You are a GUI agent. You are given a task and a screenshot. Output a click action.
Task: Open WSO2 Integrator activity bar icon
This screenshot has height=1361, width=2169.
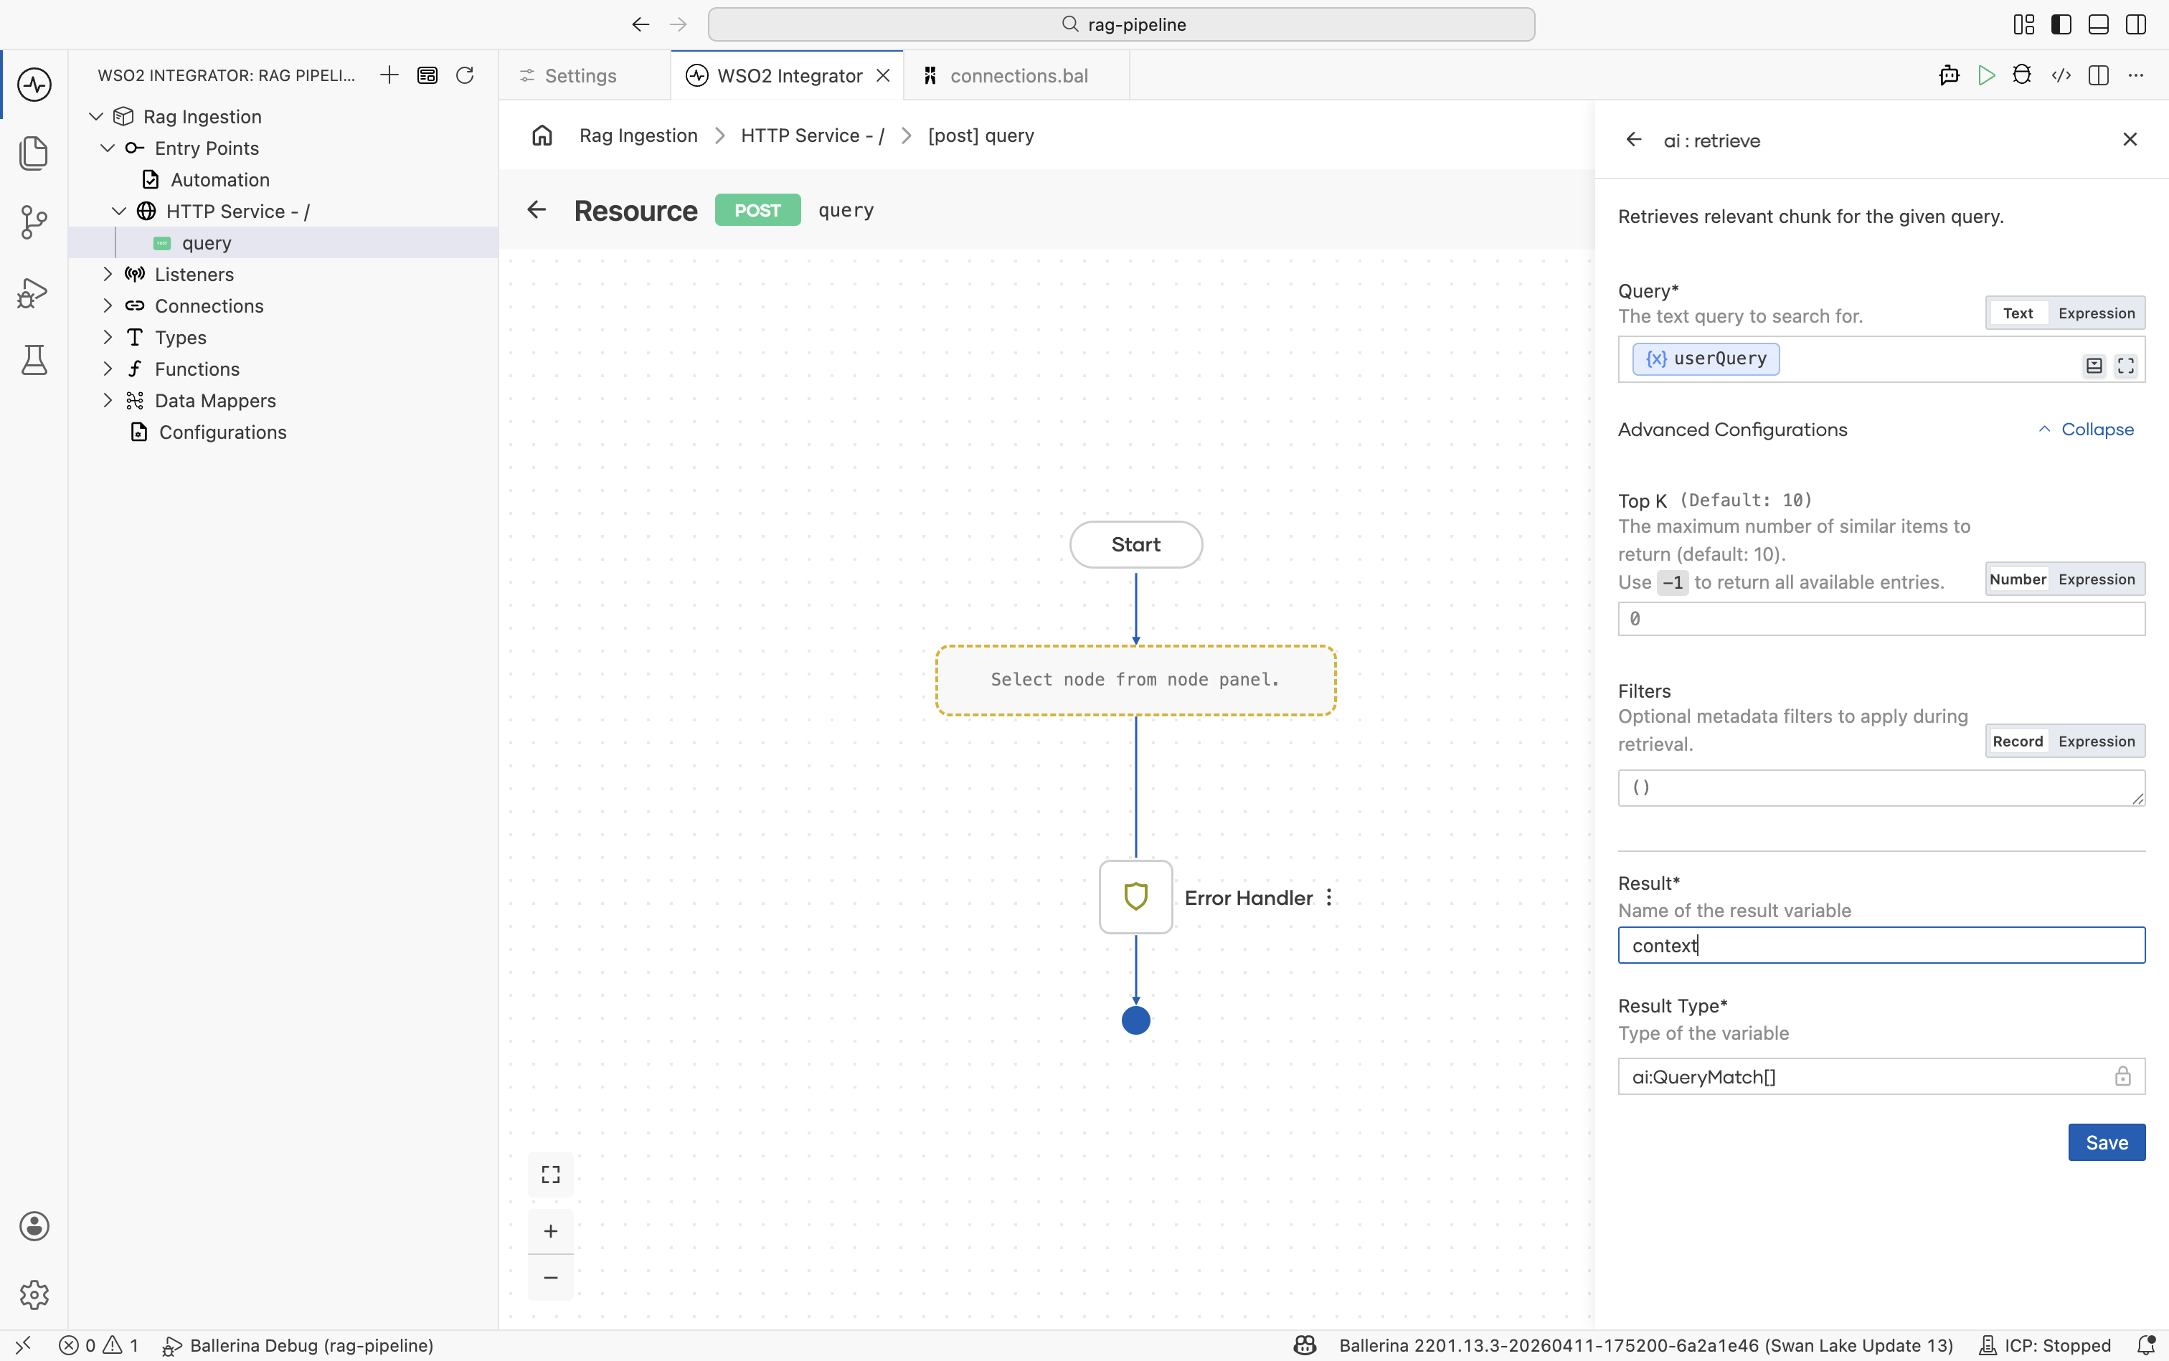[x=34, y=85]
